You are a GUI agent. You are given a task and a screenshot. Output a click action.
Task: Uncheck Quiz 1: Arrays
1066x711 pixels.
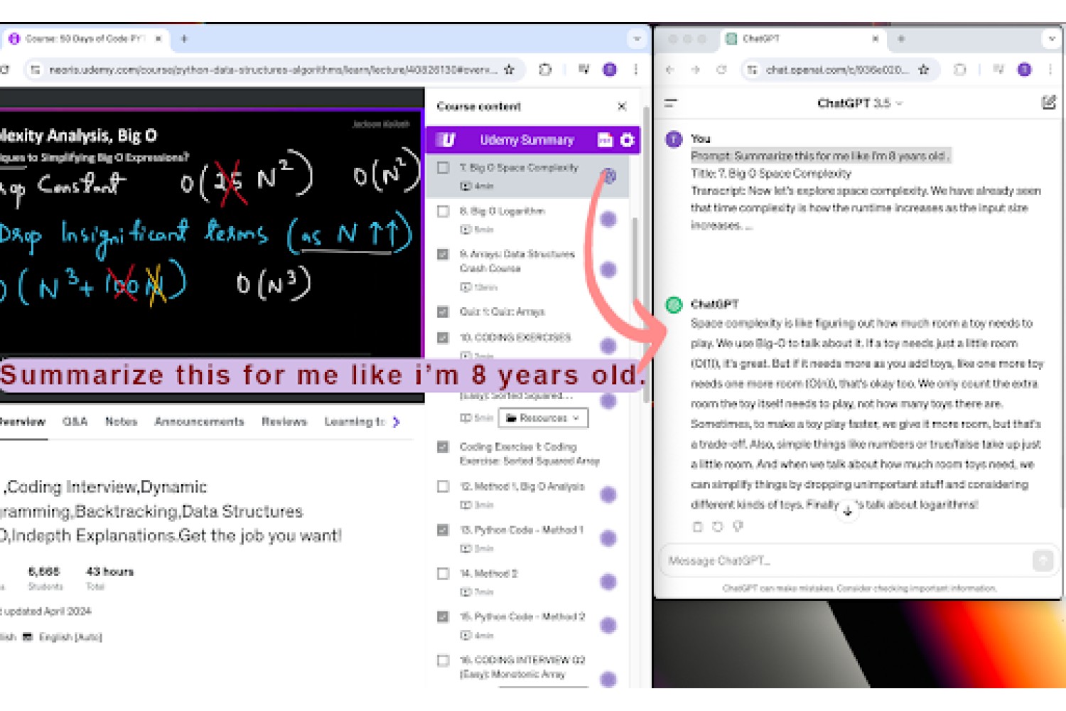tap(443, 311)
